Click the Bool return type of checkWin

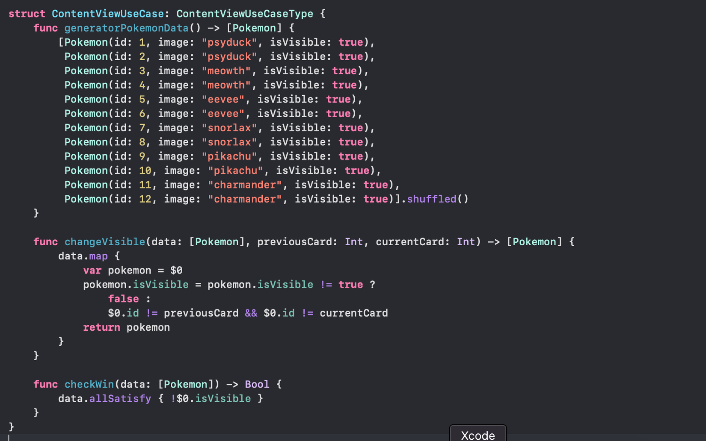[257, 384]
